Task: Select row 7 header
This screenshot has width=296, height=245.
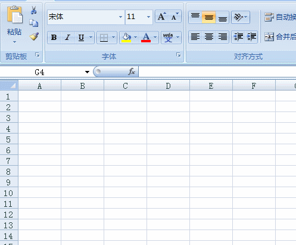Action: (9, 161)
